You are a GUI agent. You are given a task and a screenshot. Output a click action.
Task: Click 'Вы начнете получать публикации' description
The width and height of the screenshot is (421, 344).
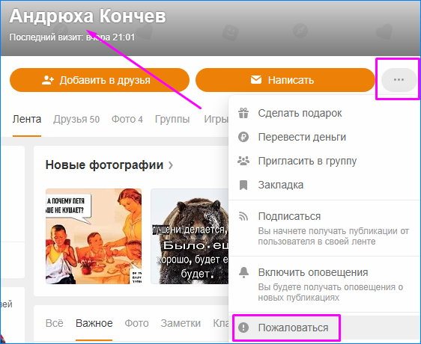[333, 236]
